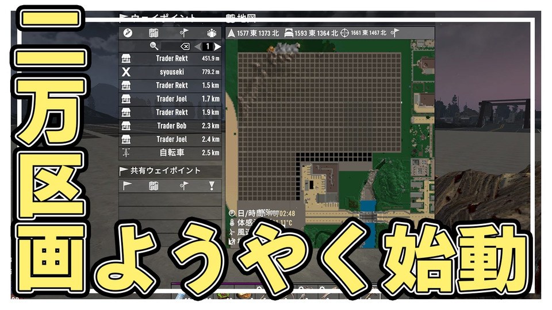Select the Trader Rekt waypoint at 1.5 km
This screenshot has width=552, height=310.
[170, 86]
